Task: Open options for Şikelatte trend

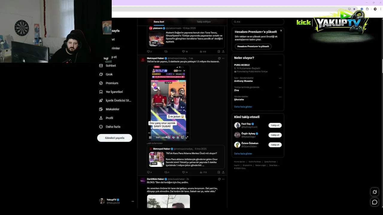Action: [280, 97]
